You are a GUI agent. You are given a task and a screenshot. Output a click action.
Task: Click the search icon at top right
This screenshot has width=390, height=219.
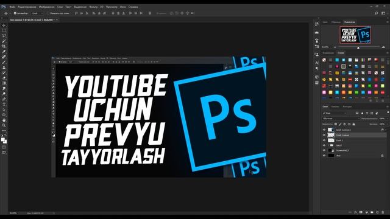[377, 13]
